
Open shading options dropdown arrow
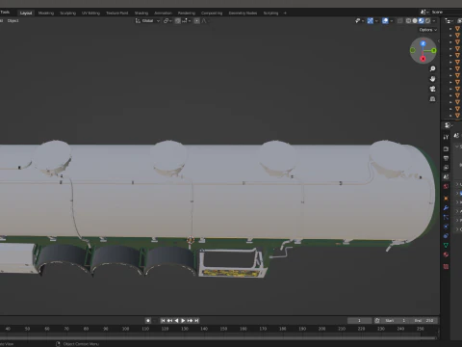click(x=434, y=21)
